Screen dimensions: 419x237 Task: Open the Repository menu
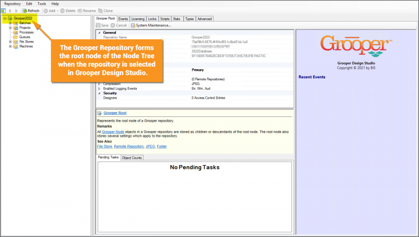click(x=12, y=4)
